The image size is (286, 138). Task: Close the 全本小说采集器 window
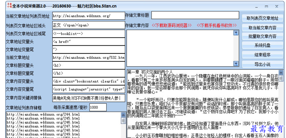click(x=277, y=7)
